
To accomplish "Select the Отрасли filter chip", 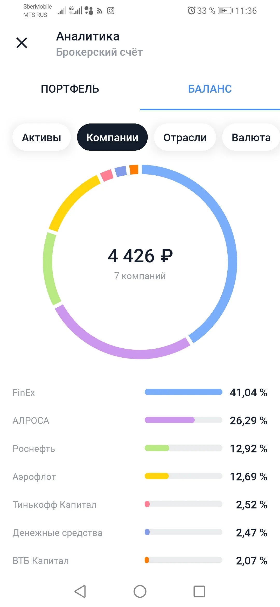I will coord(185,137).
